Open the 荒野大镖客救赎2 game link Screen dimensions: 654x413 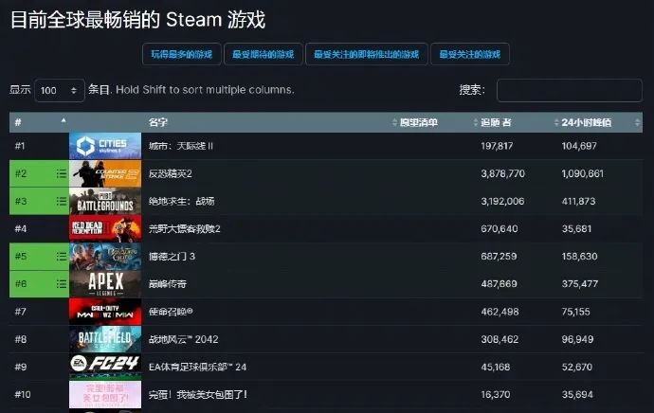pos(185,229)
